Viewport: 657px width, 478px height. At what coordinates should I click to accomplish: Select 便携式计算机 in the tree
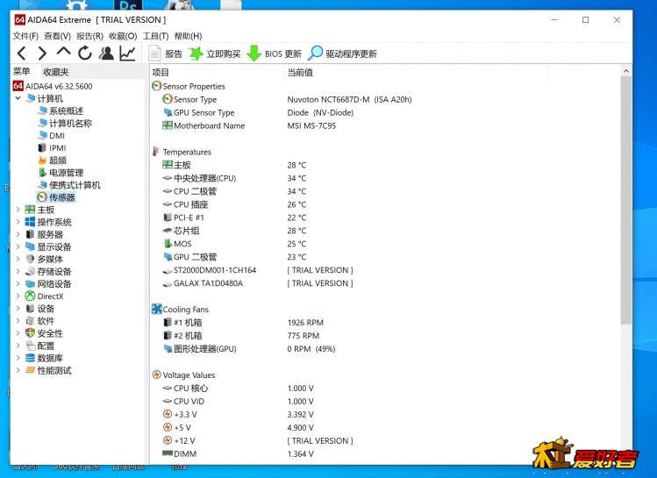point(69,185)
